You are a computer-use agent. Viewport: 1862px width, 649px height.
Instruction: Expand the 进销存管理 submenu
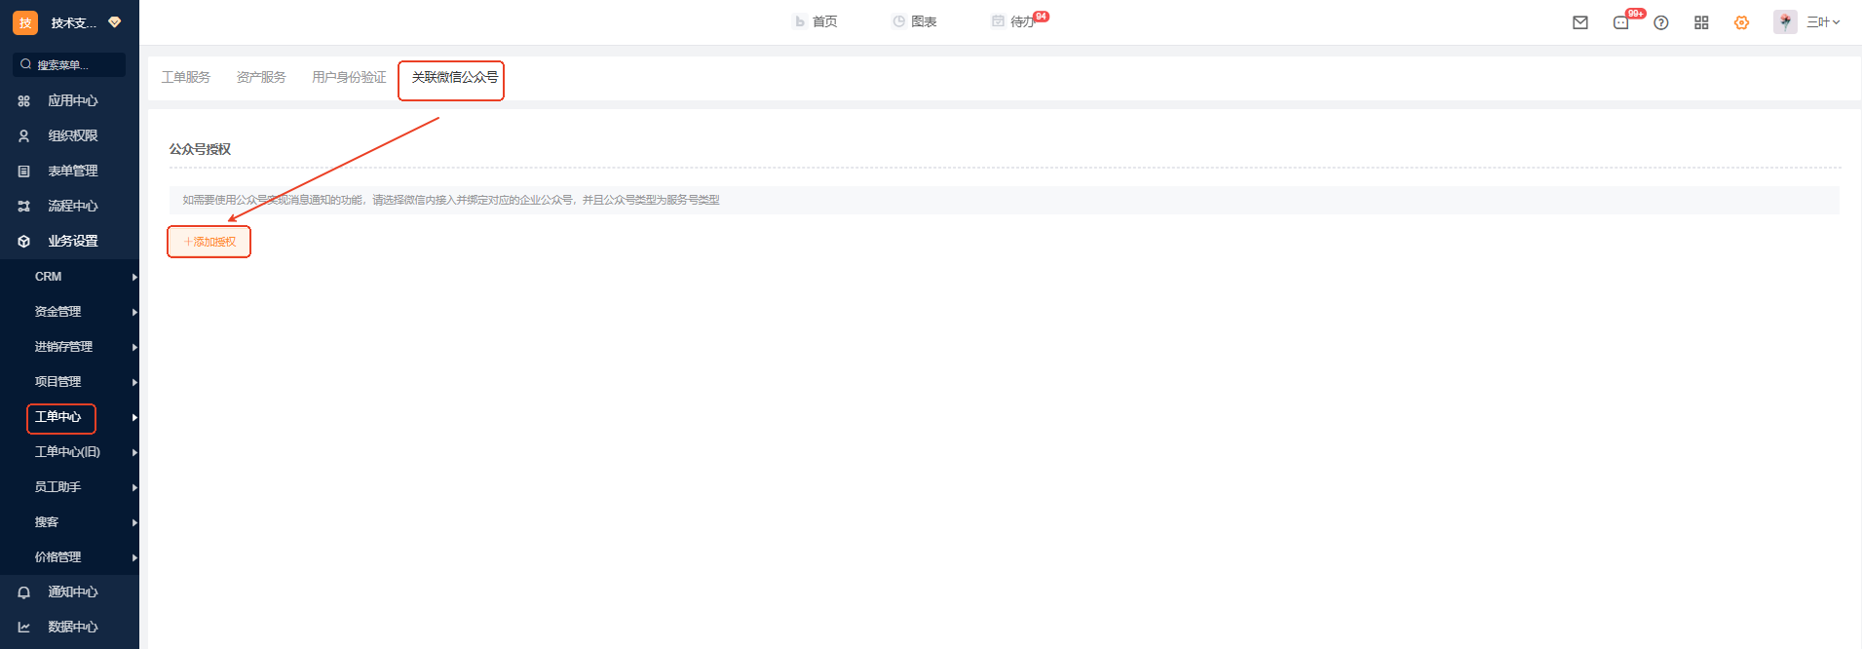tap(69, 347)
